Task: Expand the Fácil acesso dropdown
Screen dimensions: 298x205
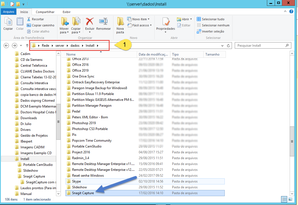Action: (151, 25)
